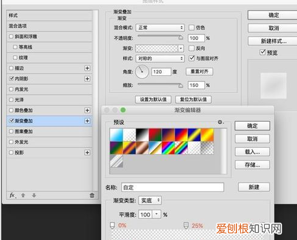Uncheck the 与图层对齐 checkbox

[x=192, y=58]
